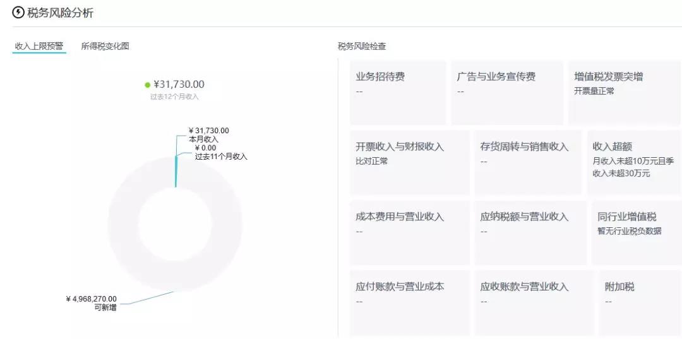
Task: Open the 所得税变化图 tab
Action: tap(105, 46)
